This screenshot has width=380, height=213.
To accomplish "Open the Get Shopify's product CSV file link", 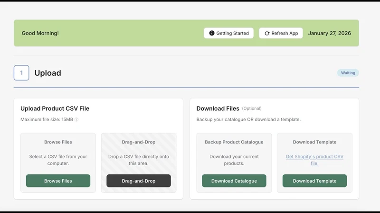I will (x=314, y=160).
